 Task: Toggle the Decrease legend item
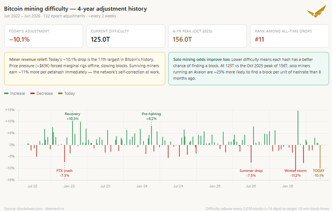pyautogui.click(x=41, y=93)
